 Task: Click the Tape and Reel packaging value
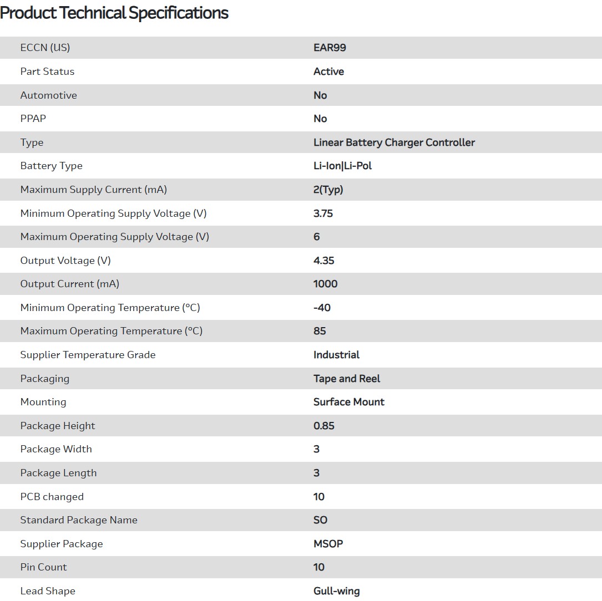(x=347, y=379)
